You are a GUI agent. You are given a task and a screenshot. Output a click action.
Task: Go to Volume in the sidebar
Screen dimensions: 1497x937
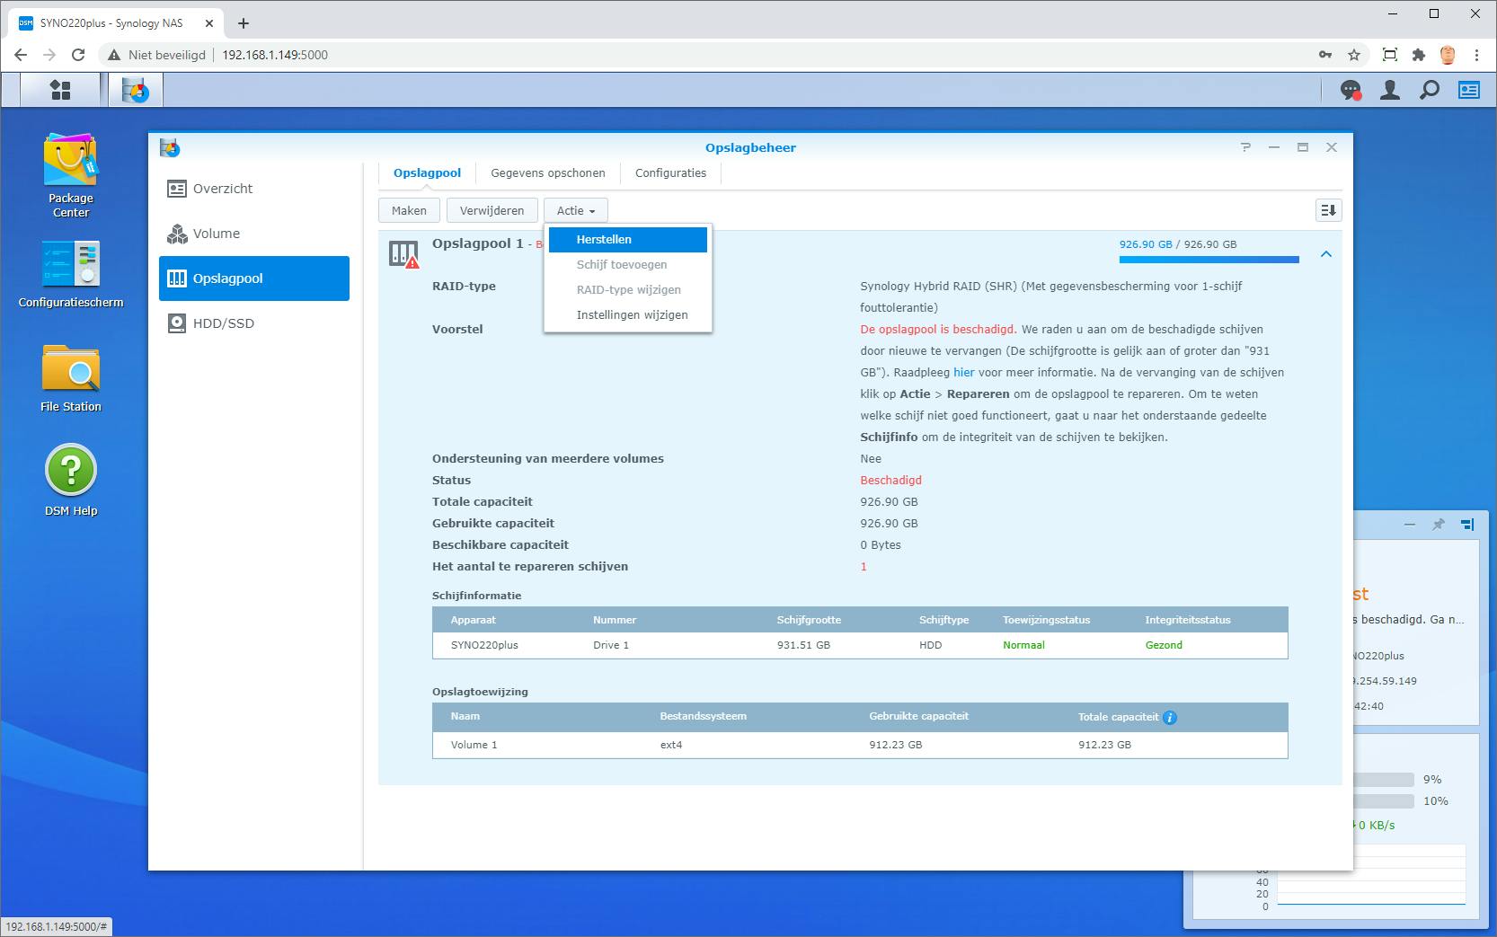[x=254, y=234]
